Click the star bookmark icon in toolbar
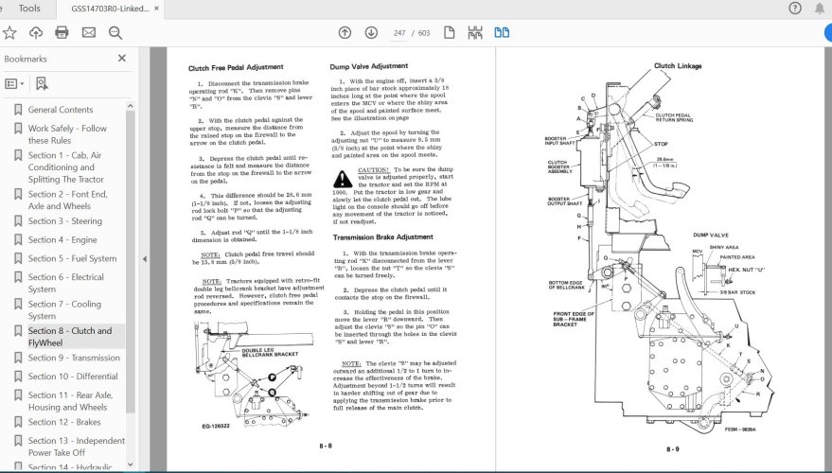The width and height of the screenshot is (832, 473). (9, 33)
